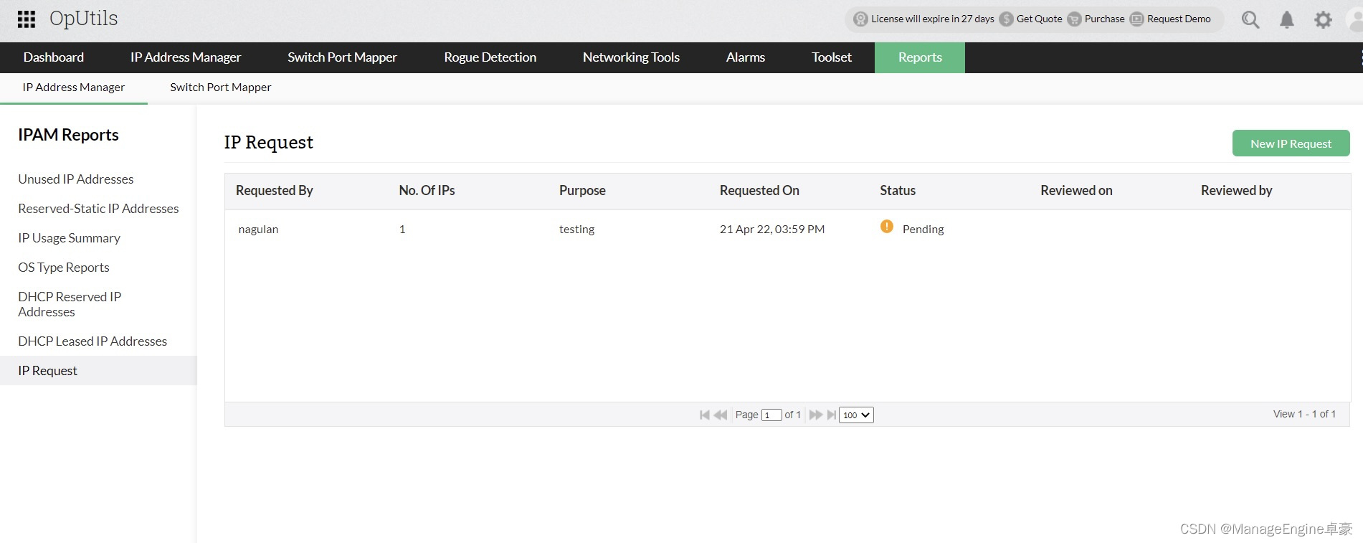Click the No. Of IPs value 1 for nagulan
This screenshot has height=543, width=1363.
click(x=402, y=230)
